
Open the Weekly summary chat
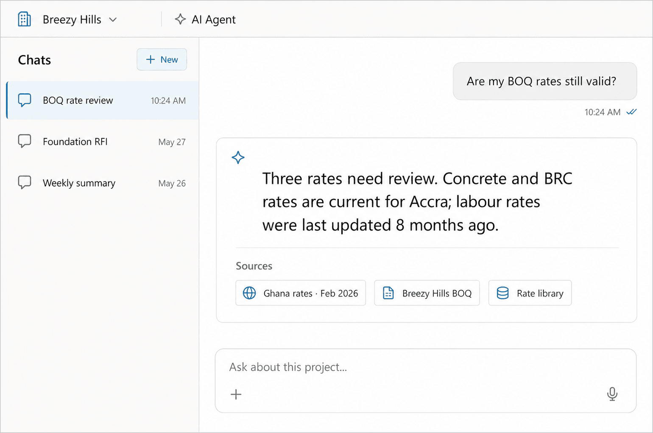click(103, 183)
